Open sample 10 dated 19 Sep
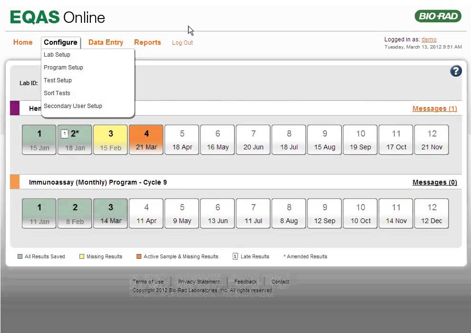Image resolution: width=471 pixels, height=333 pixels. pos(361,140)
